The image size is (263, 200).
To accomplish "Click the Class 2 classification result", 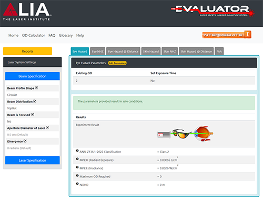I will click(x=164, y=152).
